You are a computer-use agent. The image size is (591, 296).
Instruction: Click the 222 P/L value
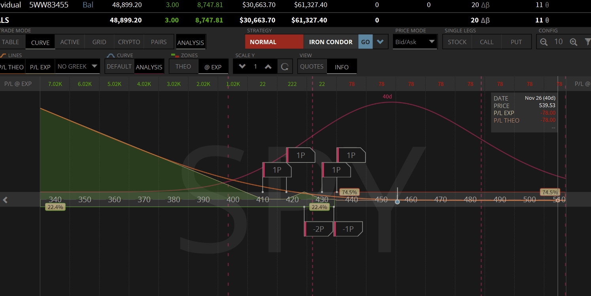coord(292,84)
